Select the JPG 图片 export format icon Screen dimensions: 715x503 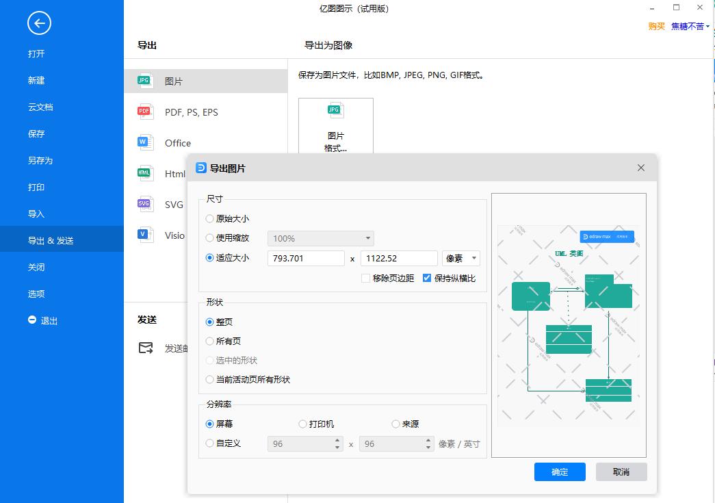[144, 80]
